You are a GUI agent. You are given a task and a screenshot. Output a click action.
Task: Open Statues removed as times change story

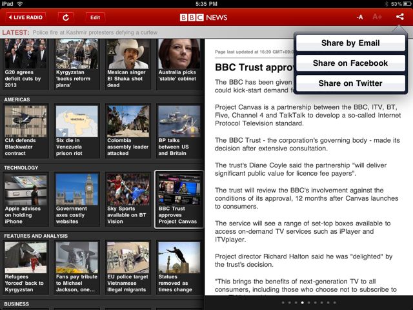179,267
